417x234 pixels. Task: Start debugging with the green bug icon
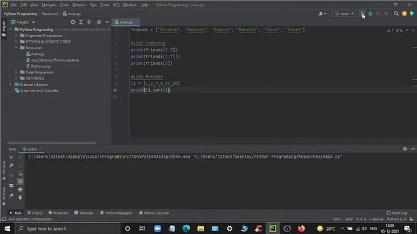[370, 14]
